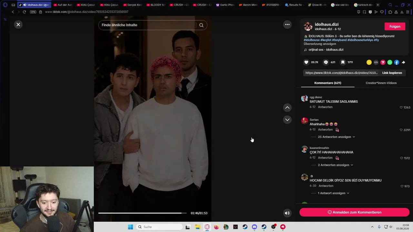Like kaanerimsahin's comment
The width and height of the screenshot is (413, 232).
(401, 158)
